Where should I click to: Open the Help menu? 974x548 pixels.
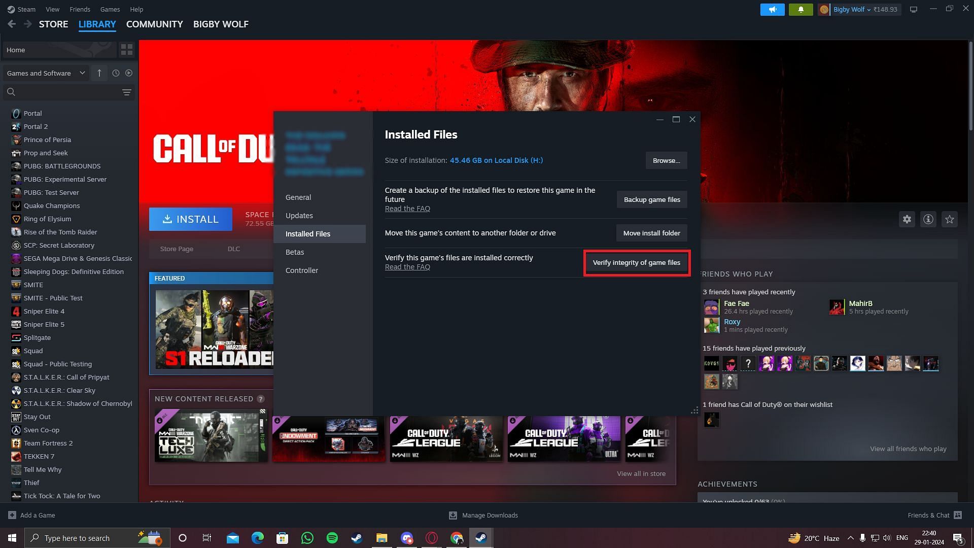pyautogui.click(x=136, y=9)
